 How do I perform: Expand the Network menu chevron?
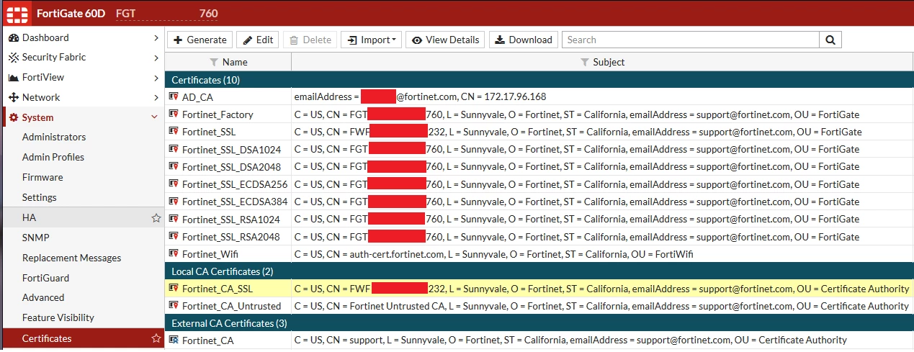tap(156, 97)
